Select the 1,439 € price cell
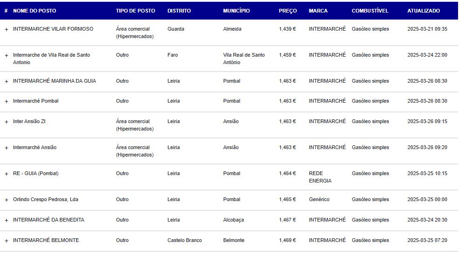The width and height of the screenshot is (459, 255). (x=288, y=29)
